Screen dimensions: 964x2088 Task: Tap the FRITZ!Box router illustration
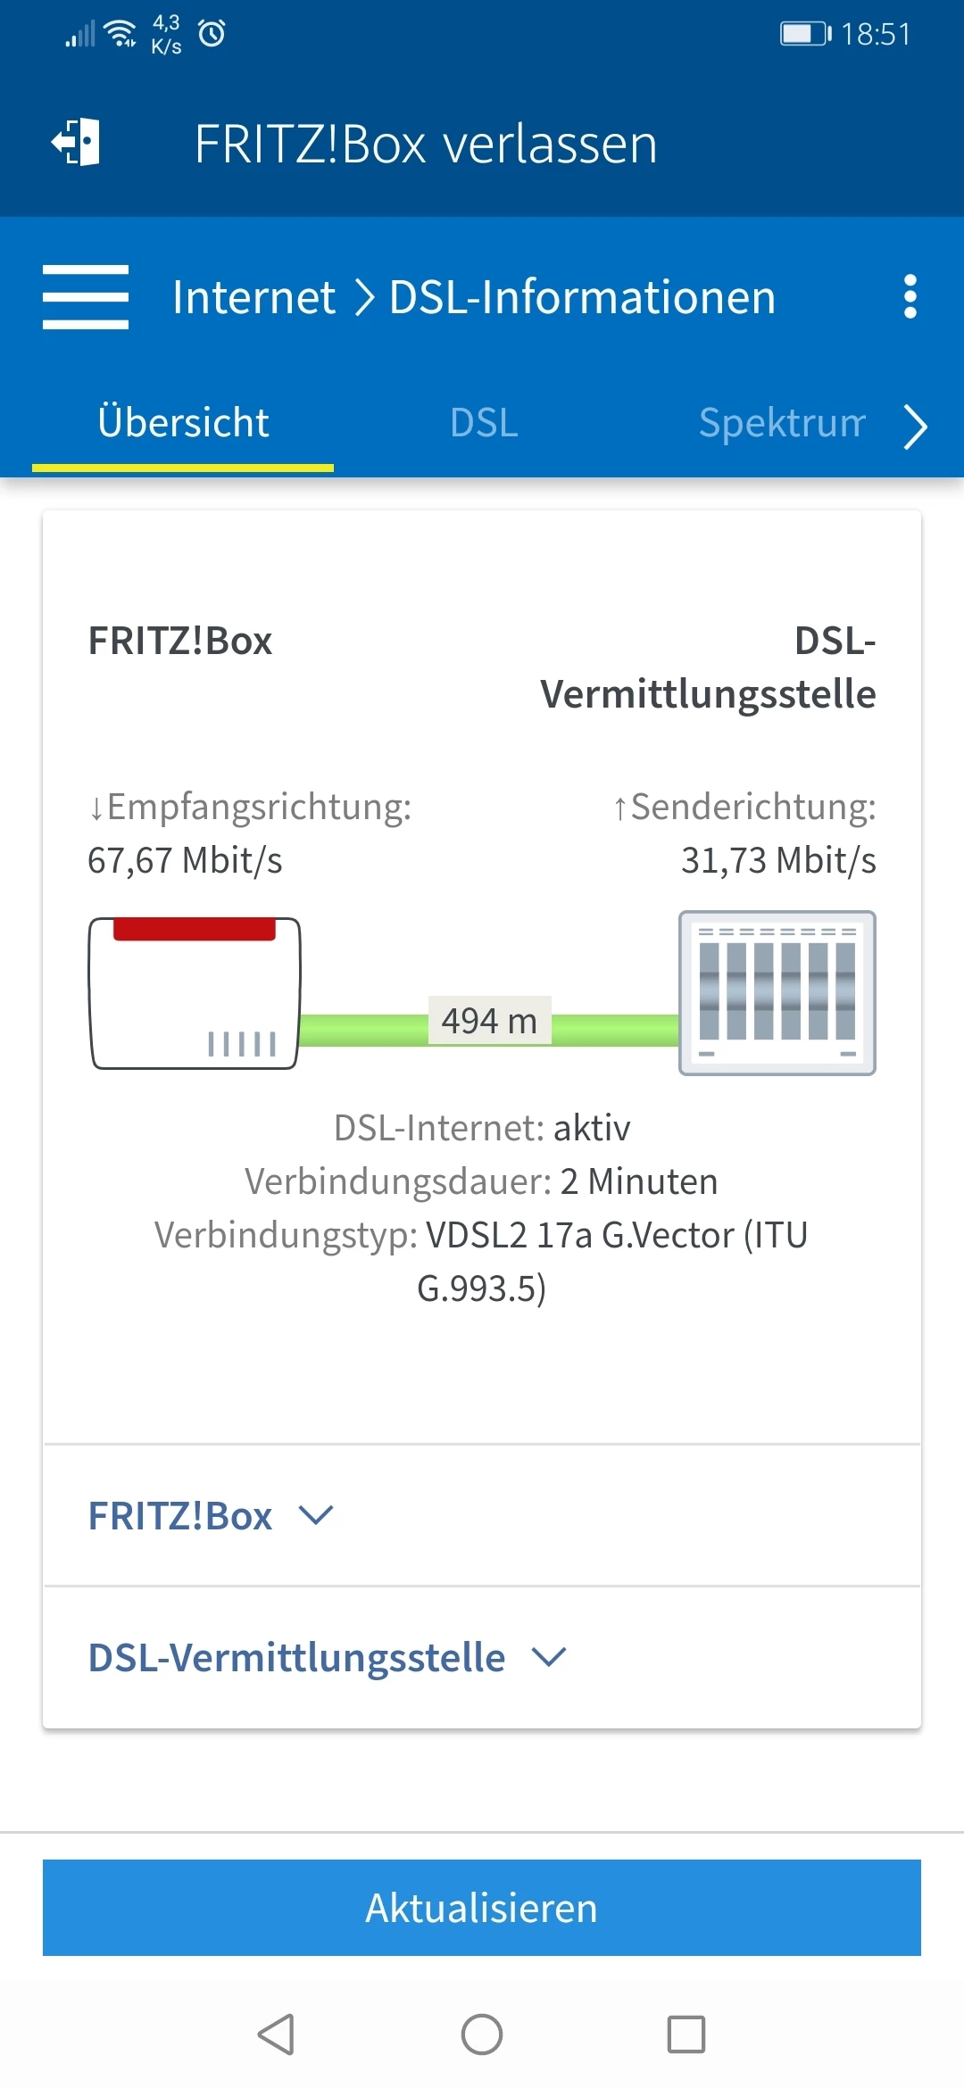[195, 993]
